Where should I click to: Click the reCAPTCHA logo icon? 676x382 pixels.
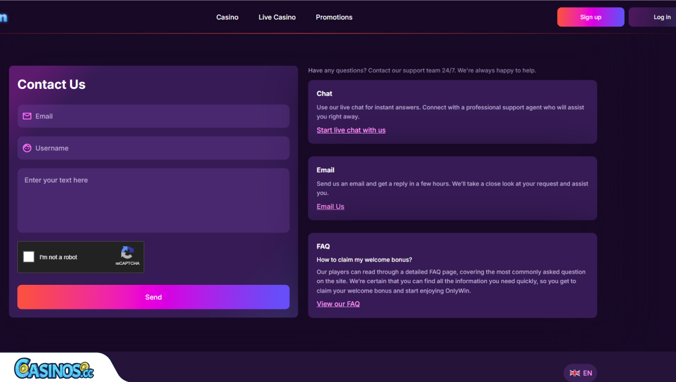click(127, 253)
